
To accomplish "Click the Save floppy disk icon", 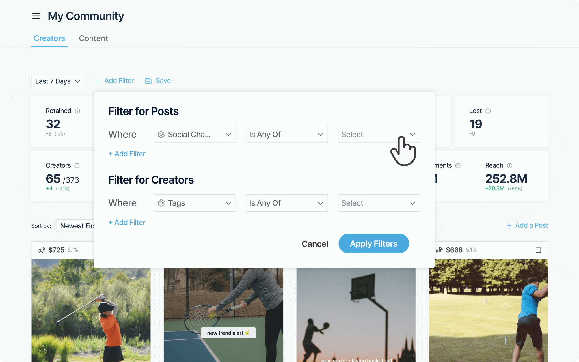I will click(148, 81).
